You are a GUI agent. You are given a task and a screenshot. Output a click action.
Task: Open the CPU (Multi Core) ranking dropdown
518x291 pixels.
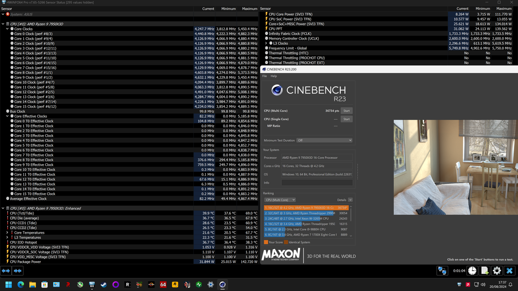click(280, 200)
